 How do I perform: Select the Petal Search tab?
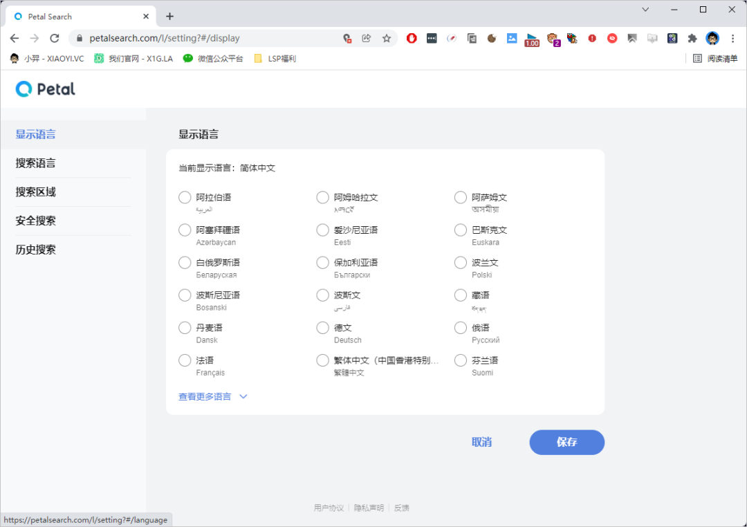[x=81, y=16]
